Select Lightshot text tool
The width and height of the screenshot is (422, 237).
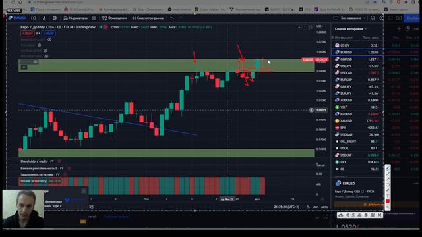(388, 196)
